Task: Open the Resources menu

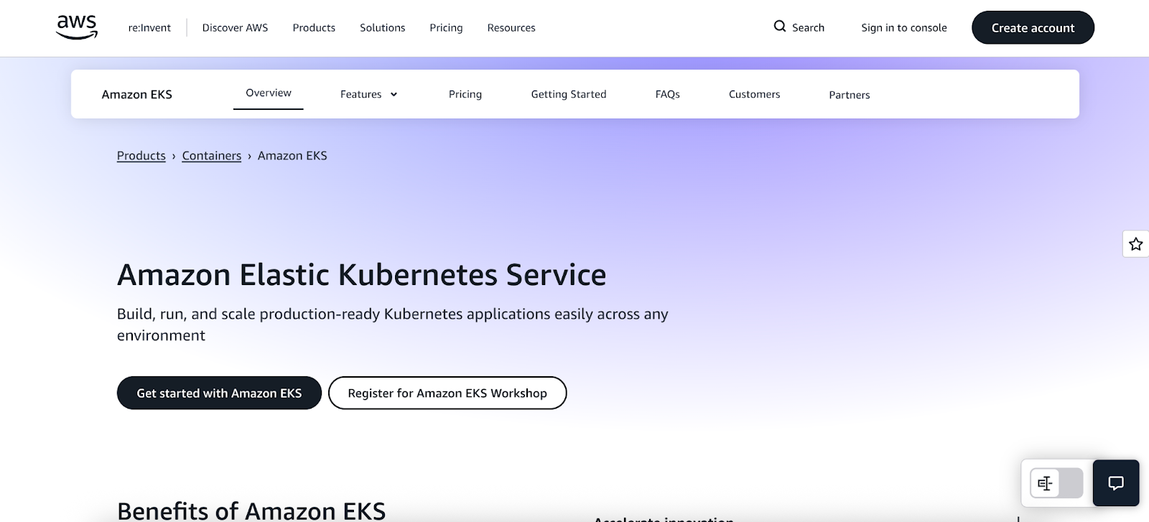Action: click(x=511, y=28)
